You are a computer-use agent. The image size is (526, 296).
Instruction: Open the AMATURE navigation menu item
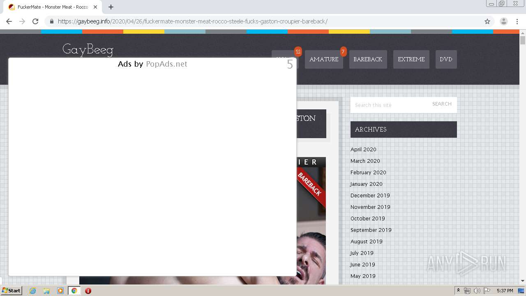(x=324, y=59)
